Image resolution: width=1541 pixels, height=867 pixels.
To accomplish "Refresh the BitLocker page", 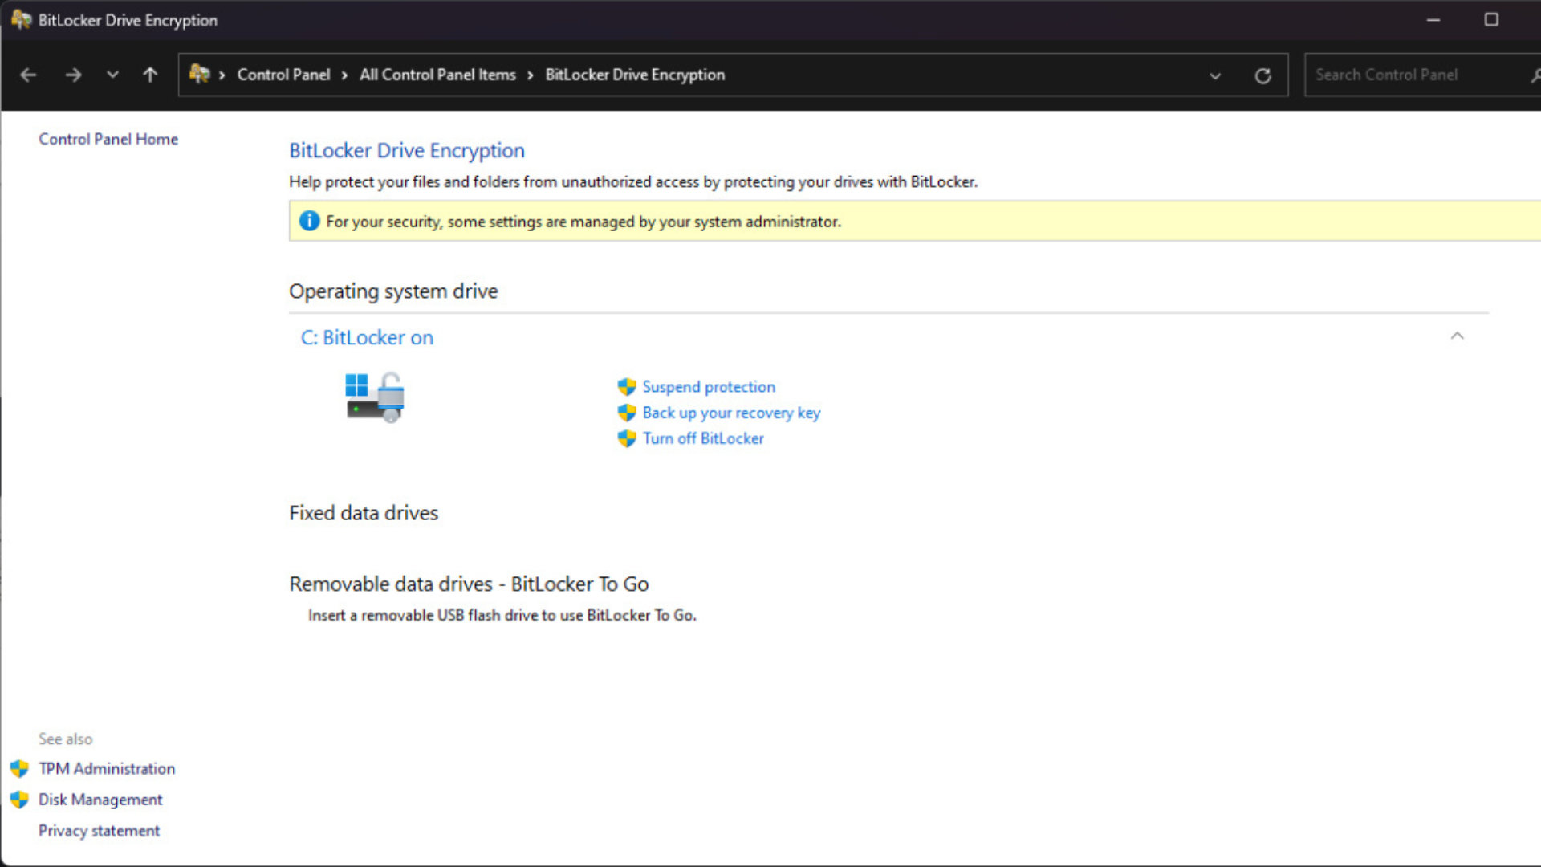I will tap(1262, 75).
